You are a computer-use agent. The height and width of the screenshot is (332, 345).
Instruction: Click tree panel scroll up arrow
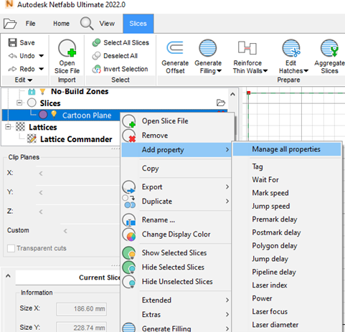[232, 95]
